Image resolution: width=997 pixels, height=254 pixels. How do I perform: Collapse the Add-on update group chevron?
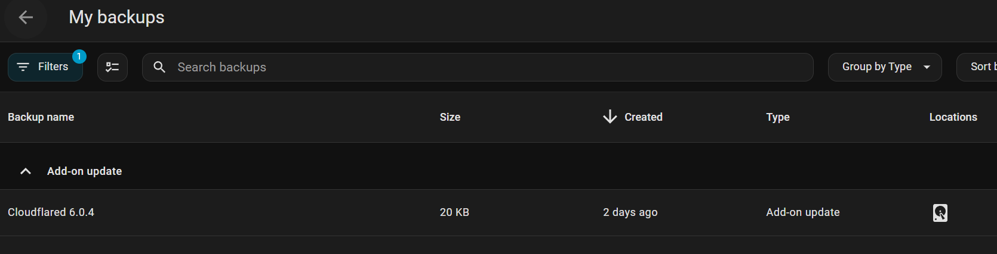pyautogui.click(x=26, y=171)
